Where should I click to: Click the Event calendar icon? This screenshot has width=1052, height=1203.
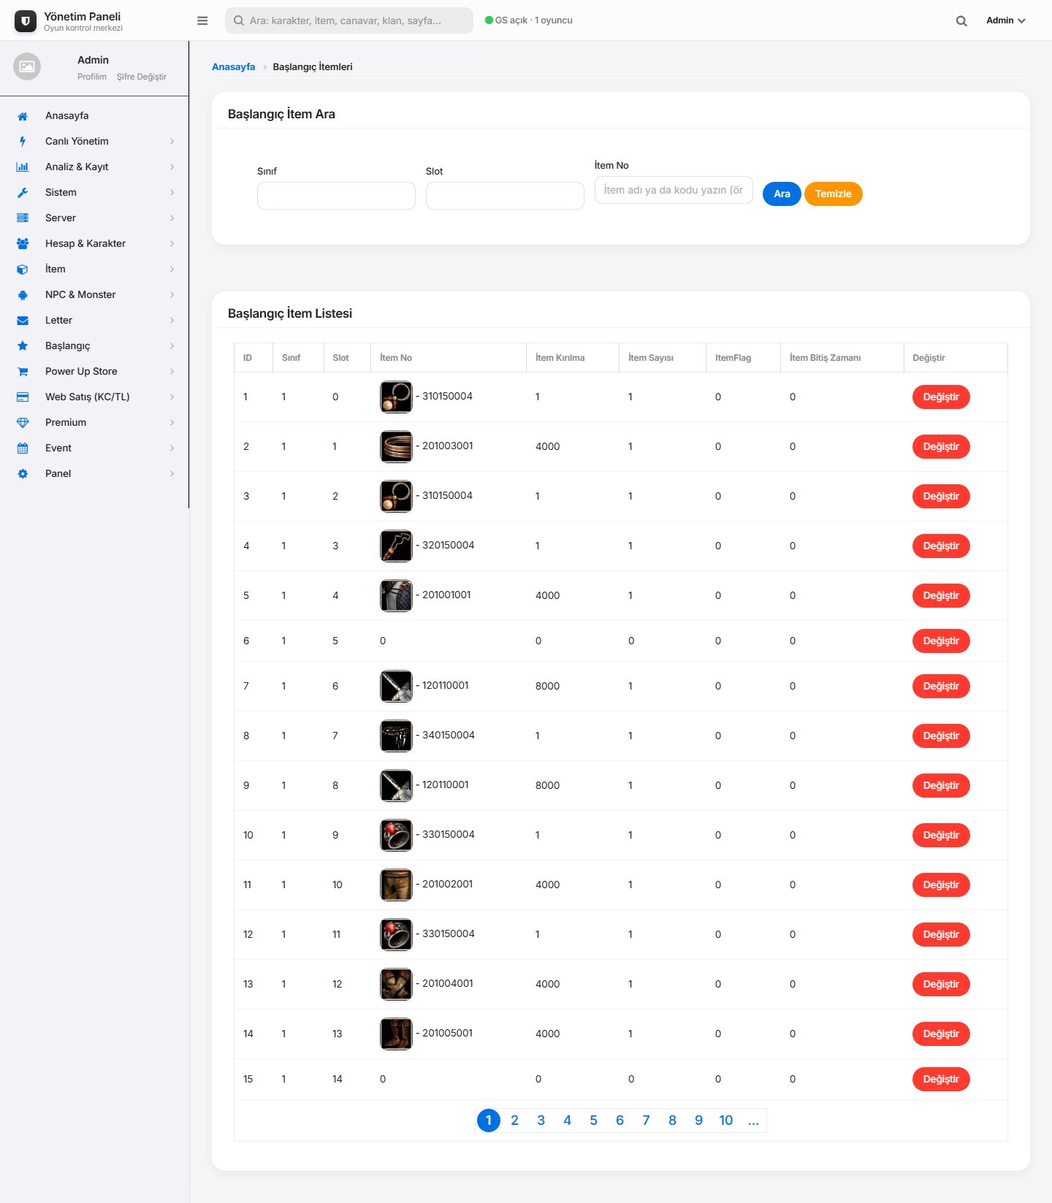point(23,448)
